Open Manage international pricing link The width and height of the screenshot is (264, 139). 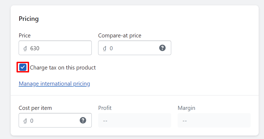[x=54, y=84]
